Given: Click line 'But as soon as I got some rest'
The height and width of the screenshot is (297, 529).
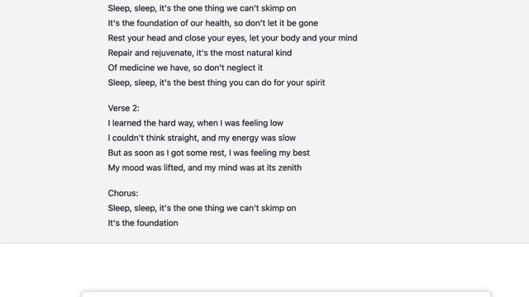Looking at the screenshot, I should click(208, 153).
